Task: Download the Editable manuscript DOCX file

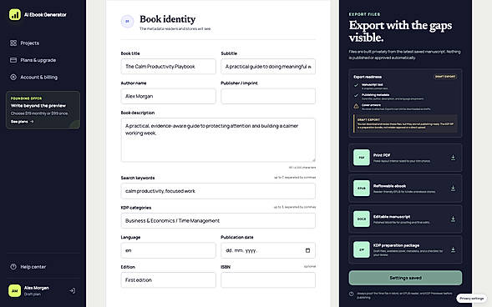Action: point(453,219)
